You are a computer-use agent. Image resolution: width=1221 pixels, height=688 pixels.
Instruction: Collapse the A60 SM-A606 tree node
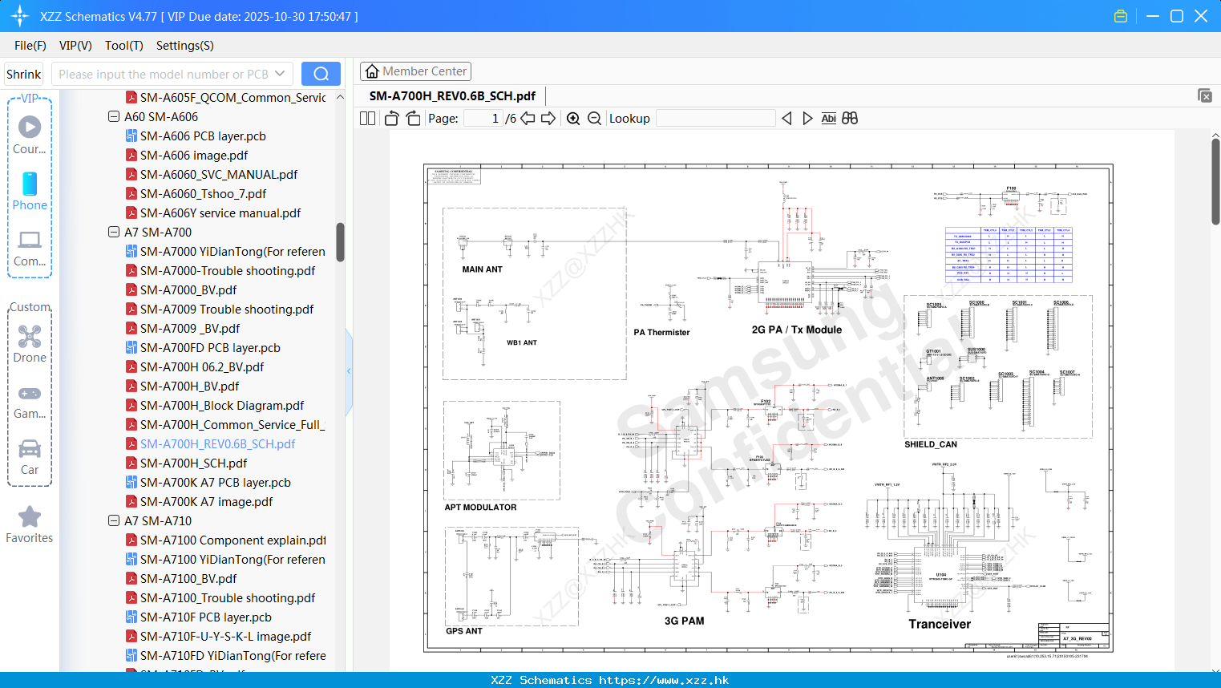(x=114, y=117)
